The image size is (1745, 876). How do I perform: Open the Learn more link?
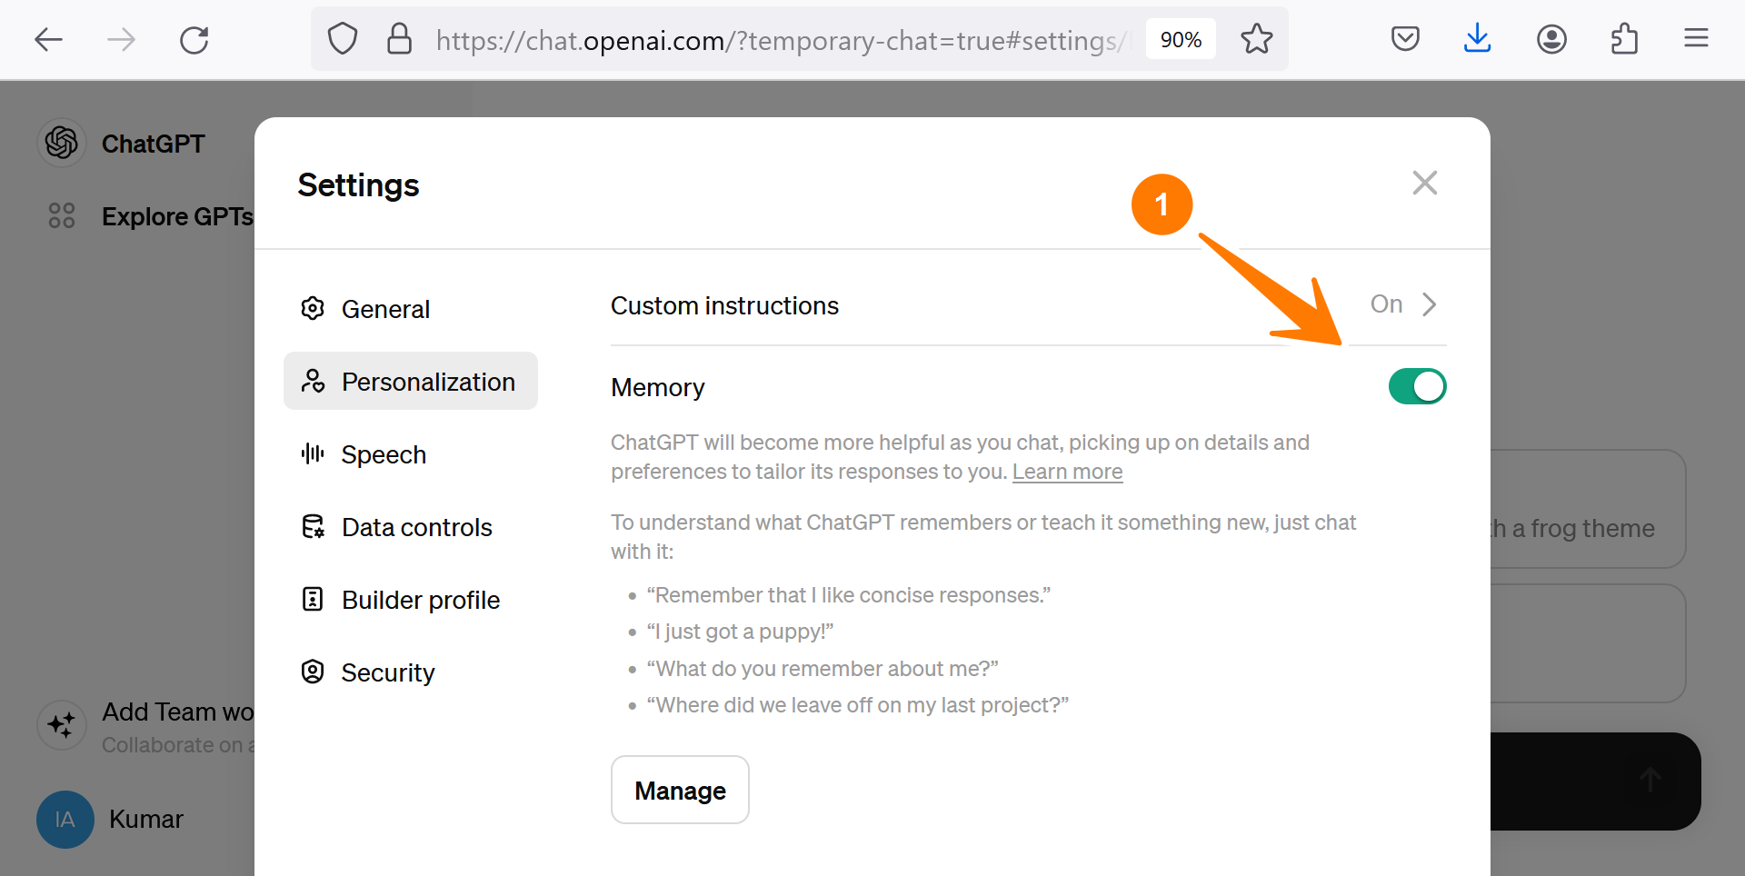(1066, 472)
